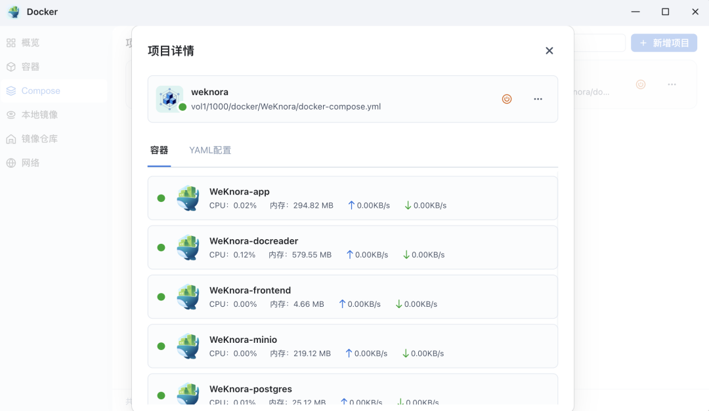709x411 pixels.
Task: Click the WeKnora-docreader upload arrow icon
Action: point(349,254)
